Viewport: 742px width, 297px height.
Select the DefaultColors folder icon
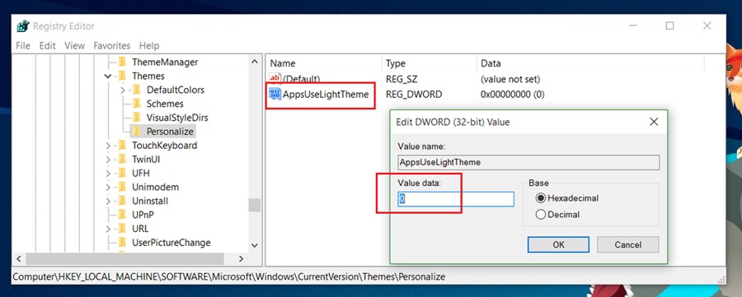point(136,90)
